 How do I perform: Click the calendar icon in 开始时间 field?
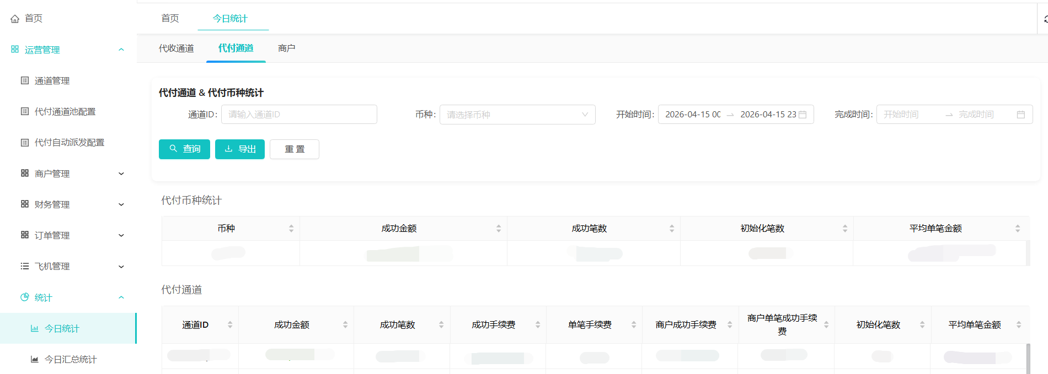coord(803,115)
